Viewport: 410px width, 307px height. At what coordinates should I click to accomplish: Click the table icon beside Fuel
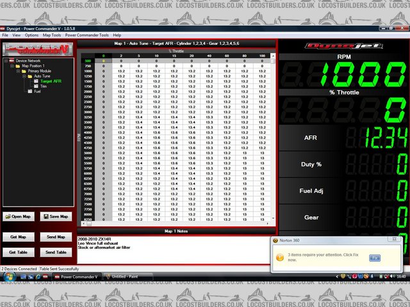tap(30, 91)
